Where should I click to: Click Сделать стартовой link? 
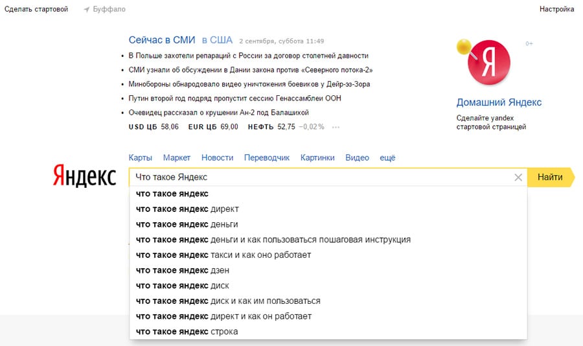(36, 9)
